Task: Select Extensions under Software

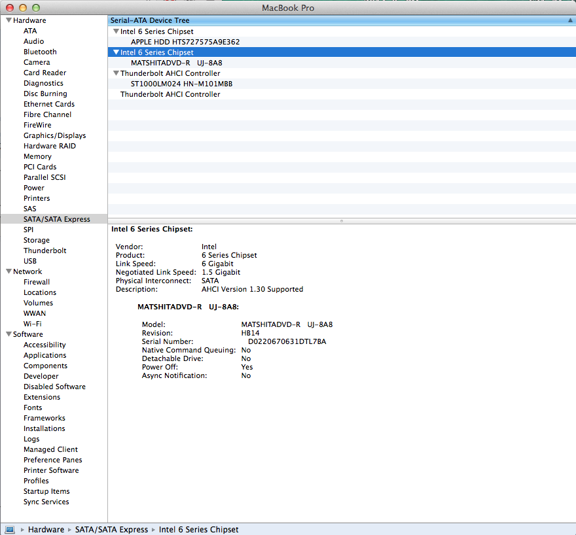Action: click(x=42, y=397)
